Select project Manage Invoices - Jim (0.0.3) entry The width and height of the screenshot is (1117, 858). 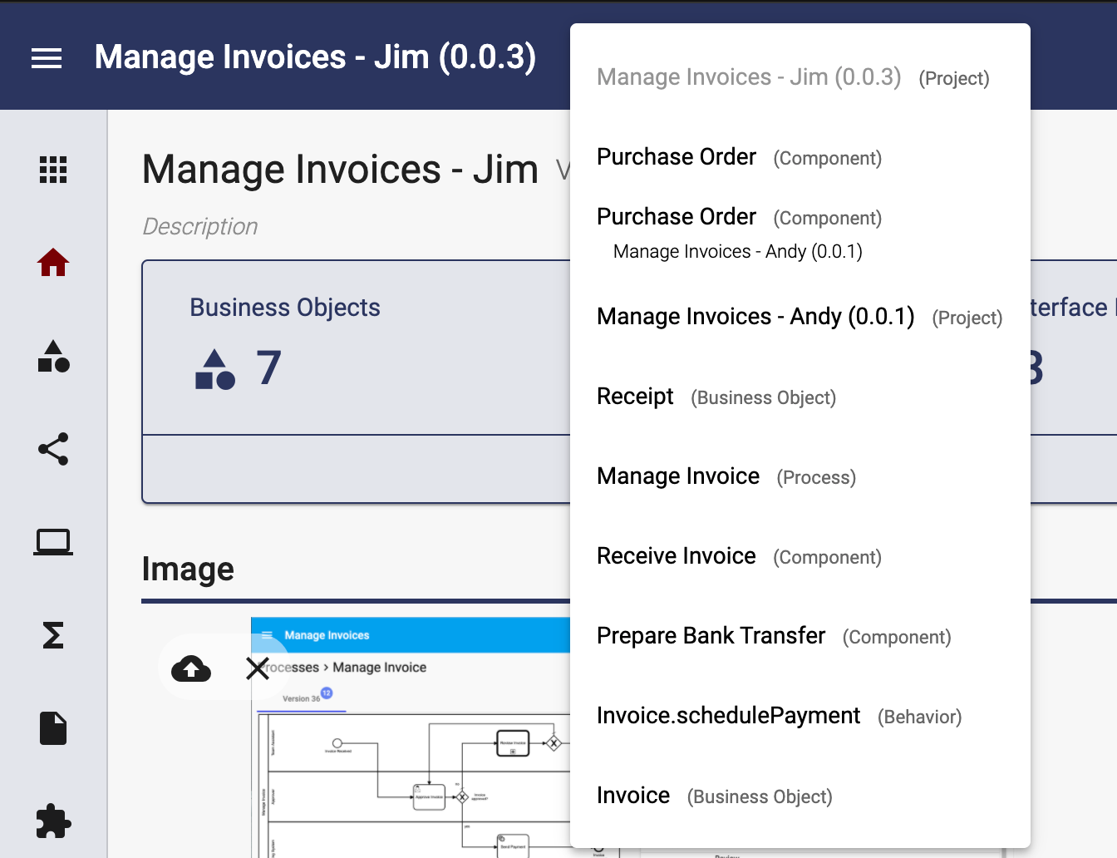(x=800, y=77)
